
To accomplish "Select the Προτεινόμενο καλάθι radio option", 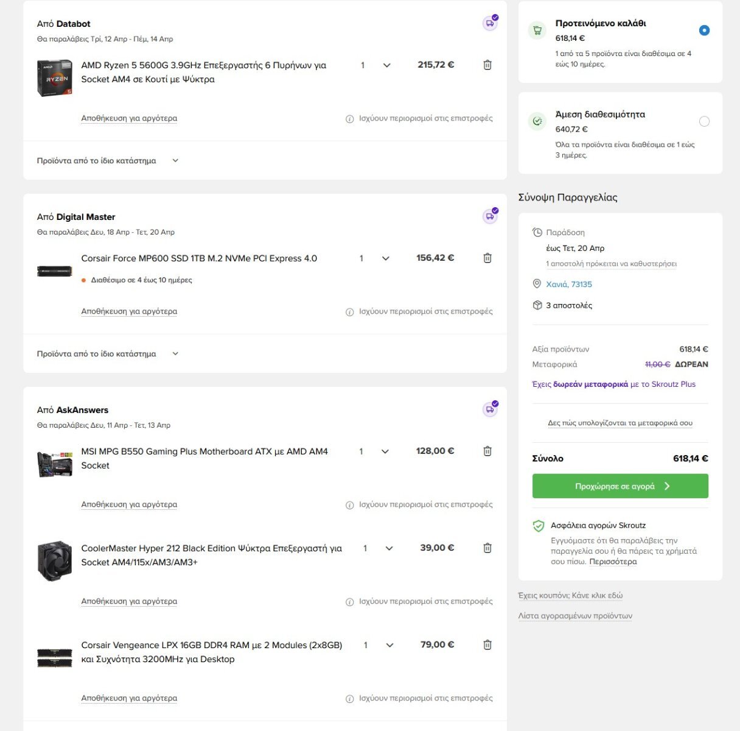I will point(704,30).
